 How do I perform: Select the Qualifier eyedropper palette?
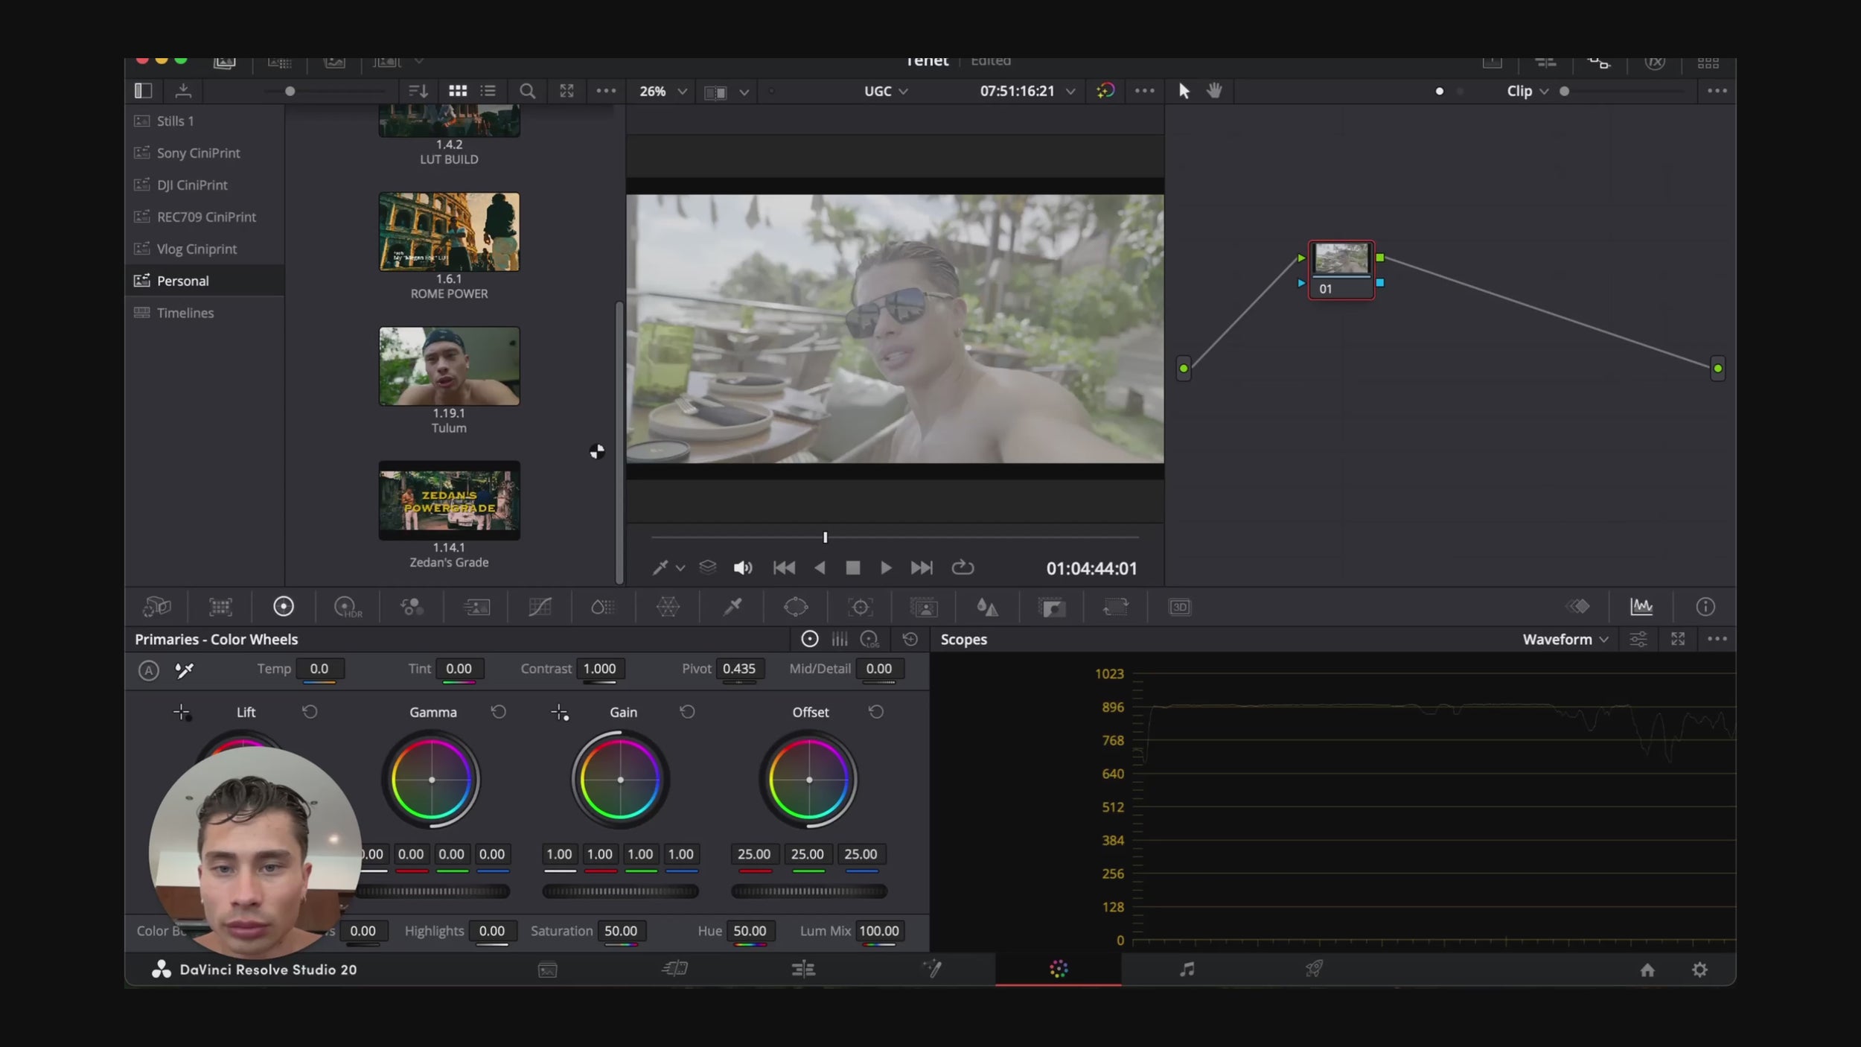pyautogui.click(x=732, y=607)
